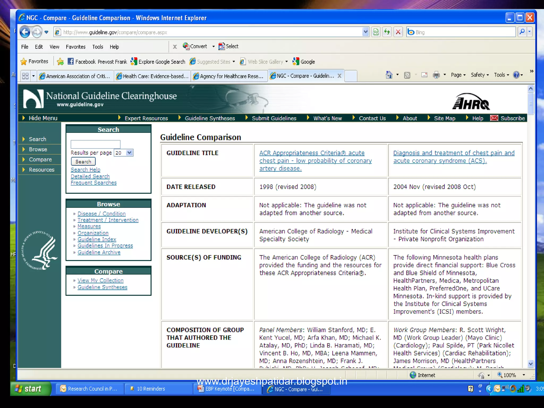Screen dimensions: 544x408
Task: Switch to Health Care: Evidence-based tab
Action: [152, 76]
